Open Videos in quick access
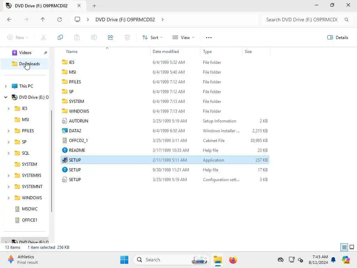The image size is (357, 268). pyautogui.click(x=25, y=53)
